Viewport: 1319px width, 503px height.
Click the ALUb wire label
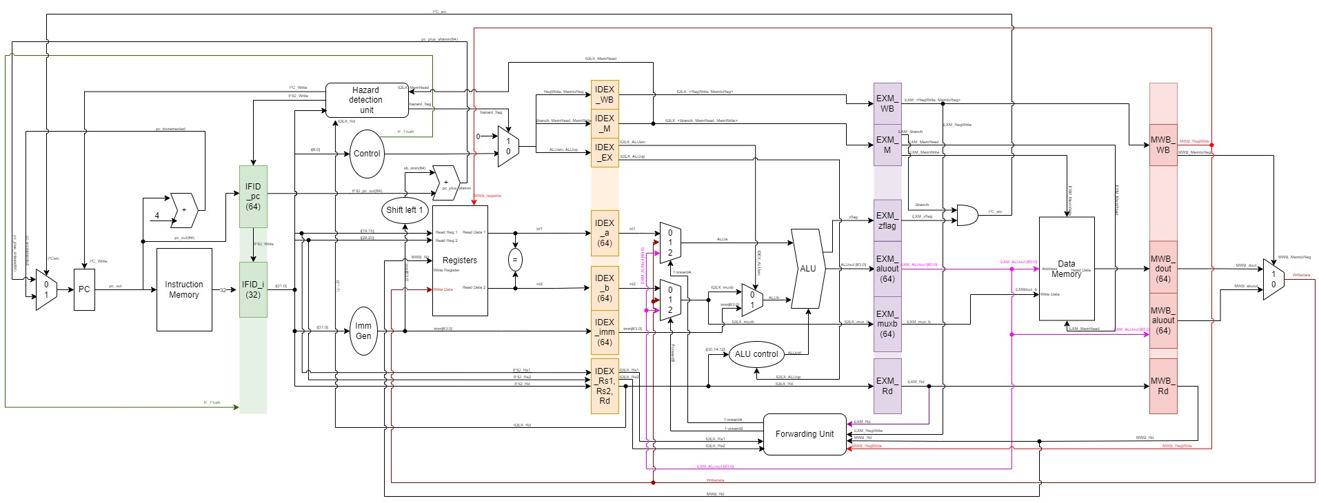pos(774,298)
